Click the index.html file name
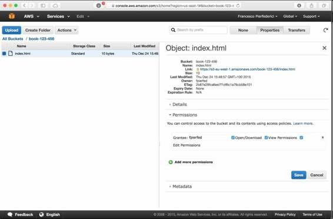 pos(23,54)
